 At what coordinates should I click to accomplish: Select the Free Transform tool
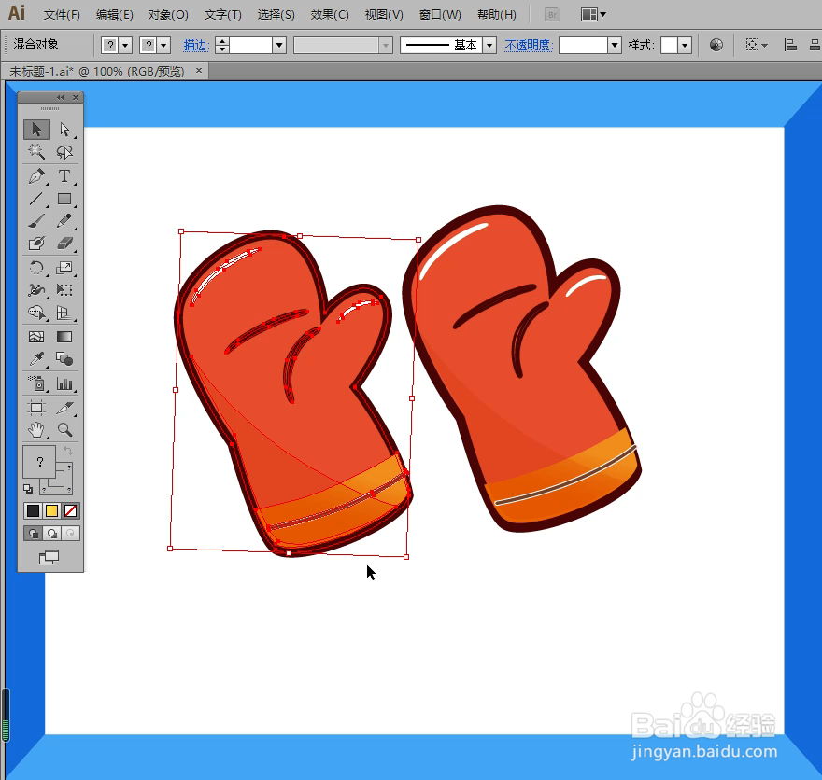tap(64, 290)
